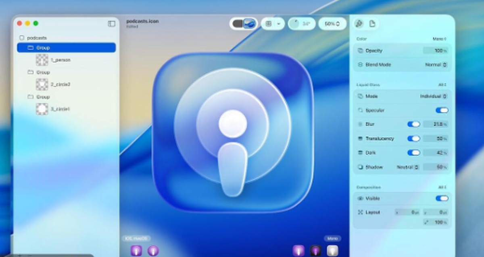484x257 pixels.
Task: Open the document inspector tab
Action: [x=372, y=24]
